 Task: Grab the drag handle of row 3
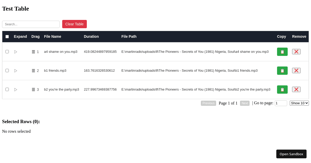33,90
